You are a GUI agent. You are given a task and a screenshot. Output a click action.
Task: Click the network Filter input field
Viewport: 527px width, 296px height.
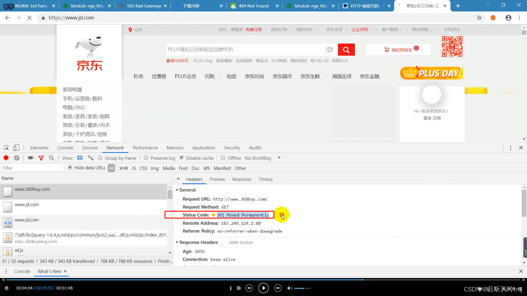[x=32, y=168]
